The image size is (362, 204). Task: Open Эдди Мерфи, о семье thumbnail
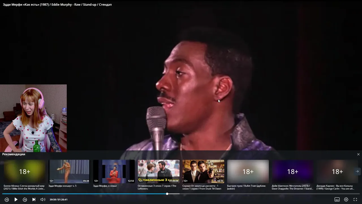coord(114,171)
